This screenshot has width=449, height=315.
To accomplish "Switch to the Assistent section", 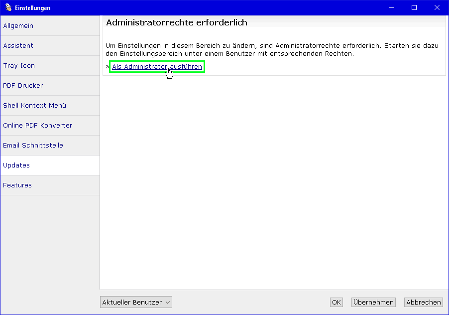I will [x=18, y=46].
